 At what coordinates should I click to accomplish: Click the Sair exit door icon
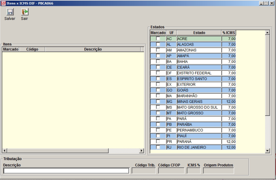coord(25,12)
